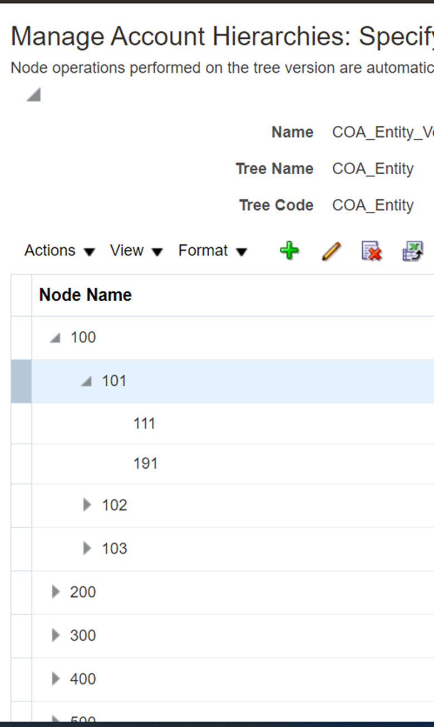The width and height of the screenshot is (434, 727).
Task: Collapse node 101
Action: click(87, 380)
